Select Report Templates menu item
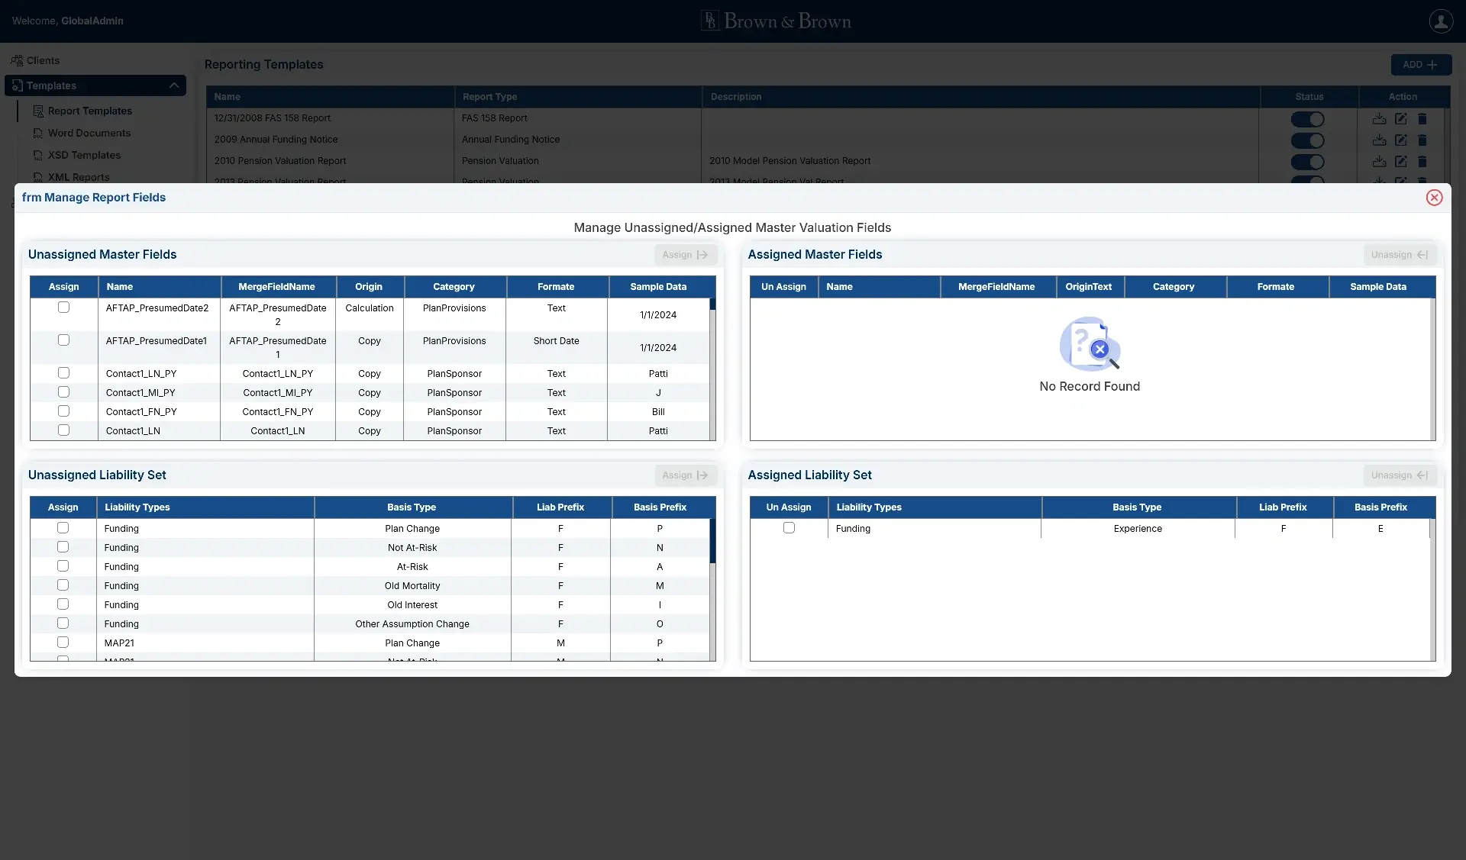 click(x=89, y=111)
